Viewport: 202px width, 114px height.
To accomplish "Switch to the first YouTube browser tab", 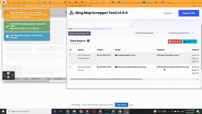I will pyautogui.click(x=76, y=2).
